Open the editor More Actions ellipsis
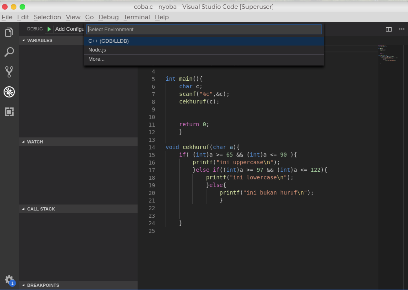The width and height of the screenshot is (408, 290). click(x=402, y=29)
